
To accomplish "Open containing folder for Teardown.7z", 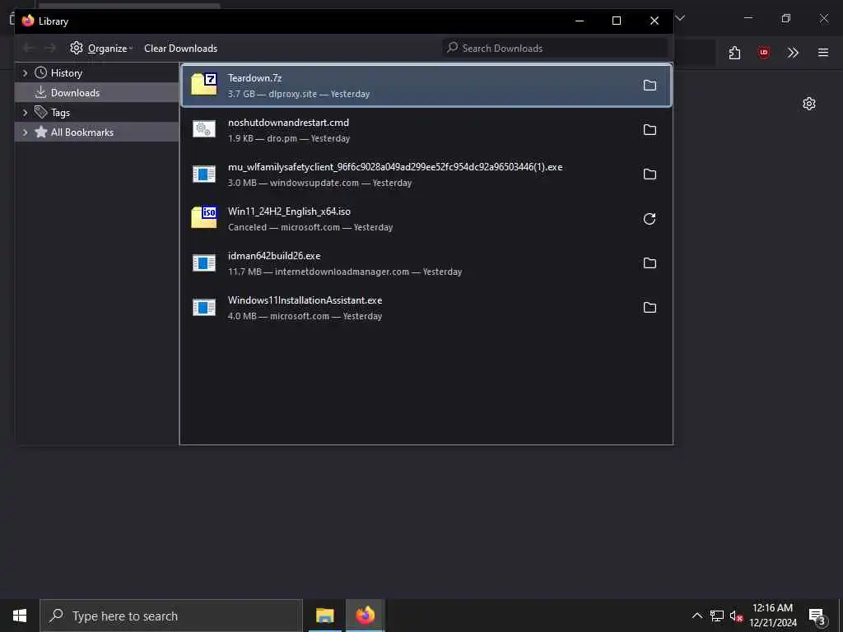I will (650, 86).
